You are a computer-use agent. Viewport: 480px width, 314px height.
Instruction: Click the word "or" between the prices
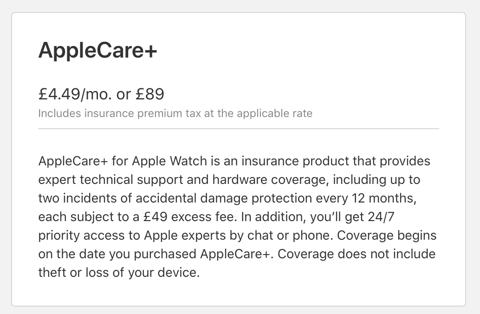123,94
